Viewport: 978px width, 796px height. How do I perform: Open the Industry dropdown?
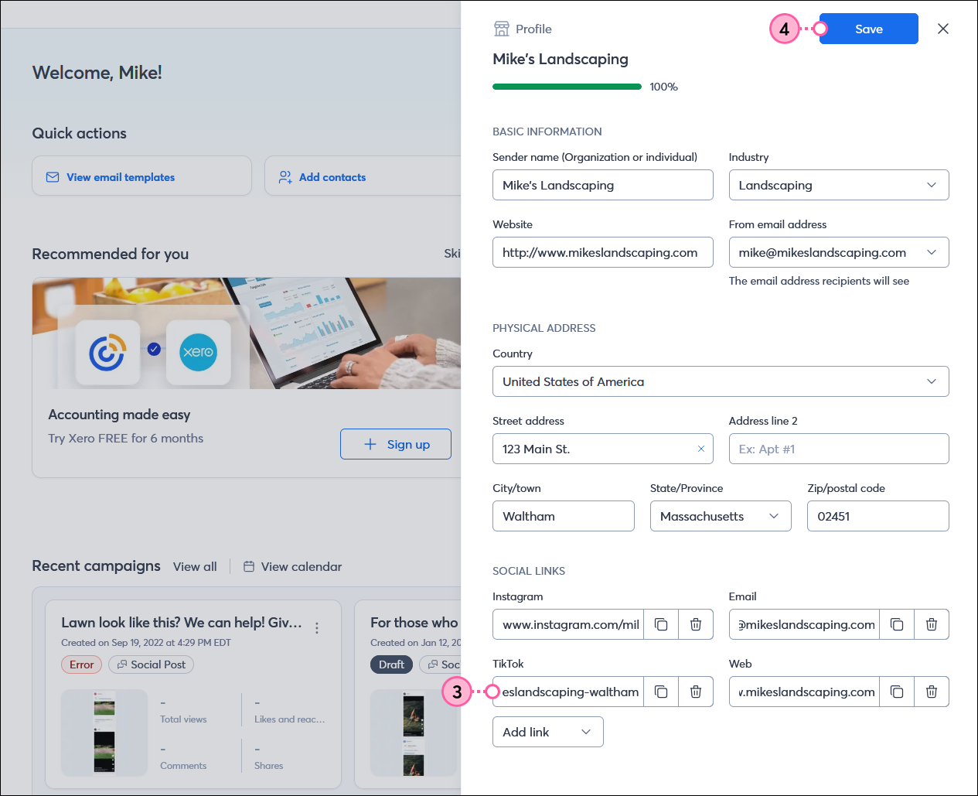(x=839, y=185)
